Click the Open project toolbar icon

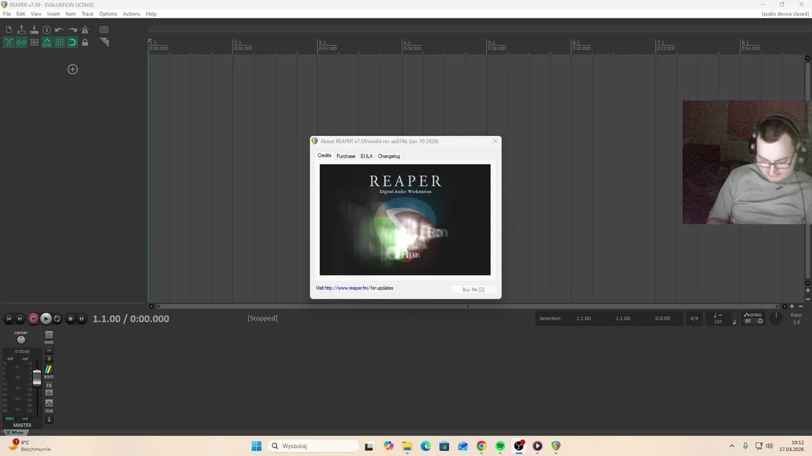click(x=22, y=30)
